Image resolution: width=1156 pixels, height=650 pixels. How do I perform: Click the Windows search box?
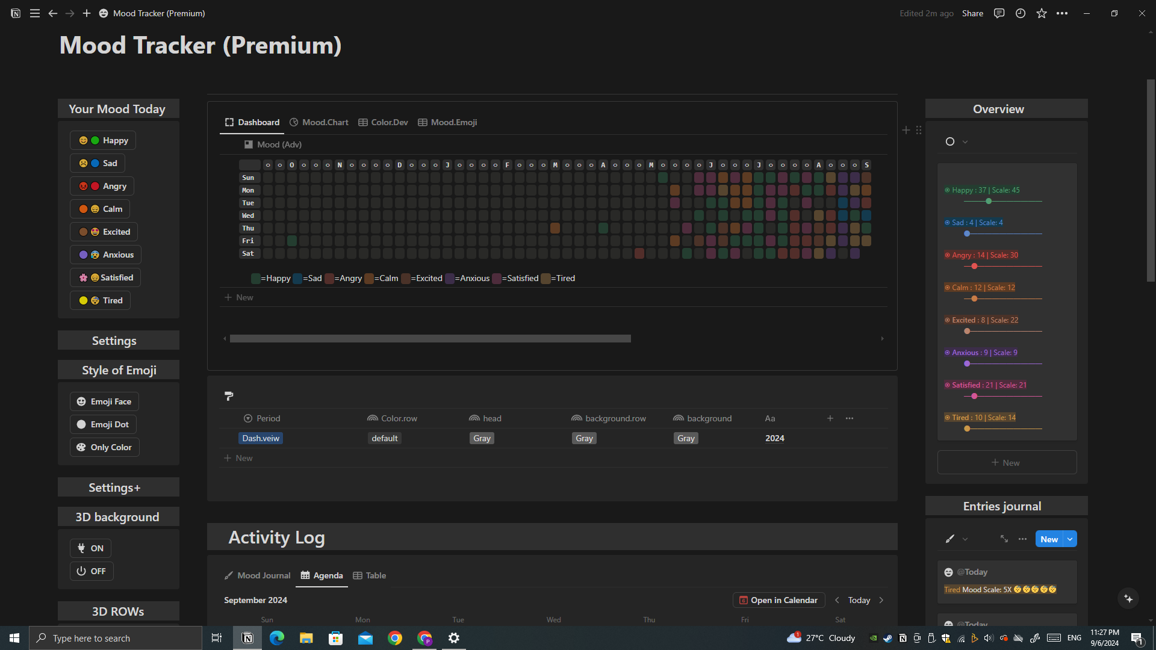[116, 638]
